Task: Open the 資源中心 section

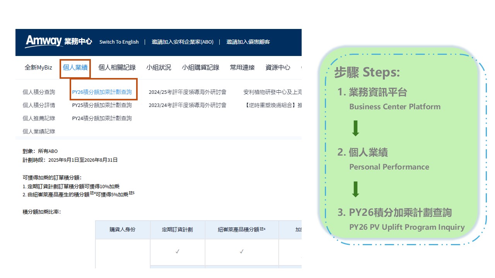Action: [x=278, y=67]
